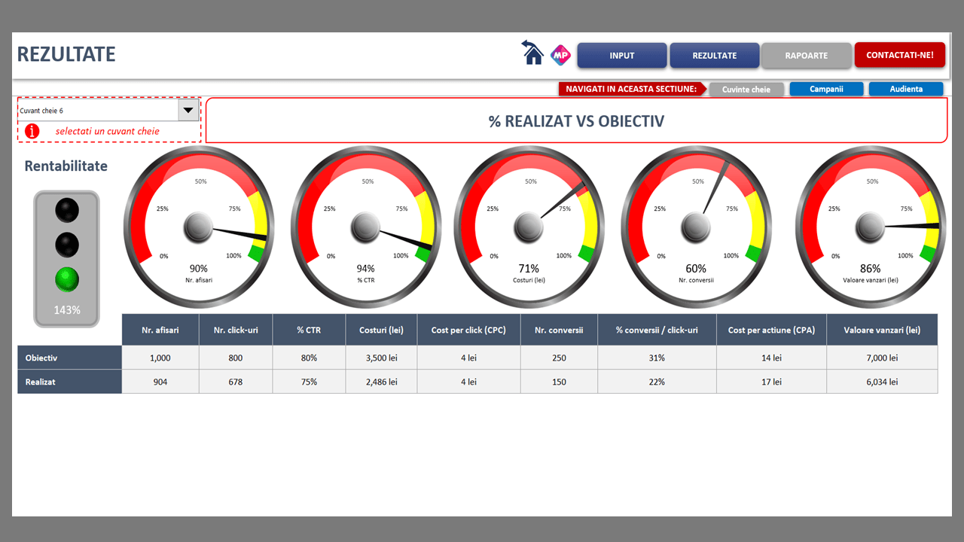Click the Nr. afisari gauge

198,226
